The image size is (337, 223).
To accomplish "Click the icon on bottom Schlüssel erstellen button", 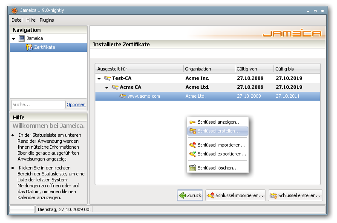I will [x=274, y=195].
